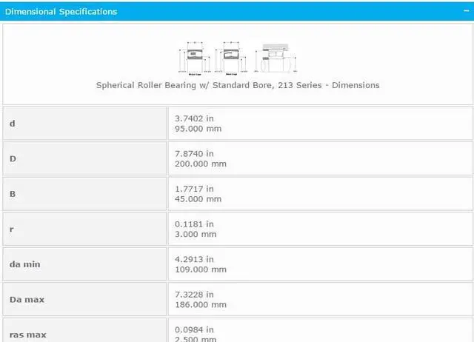Select the value 200.000 mm

[201, 164]
